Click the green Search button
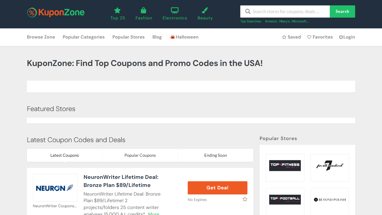This screenshot has height=215, width=382. (x=342, y=12)
